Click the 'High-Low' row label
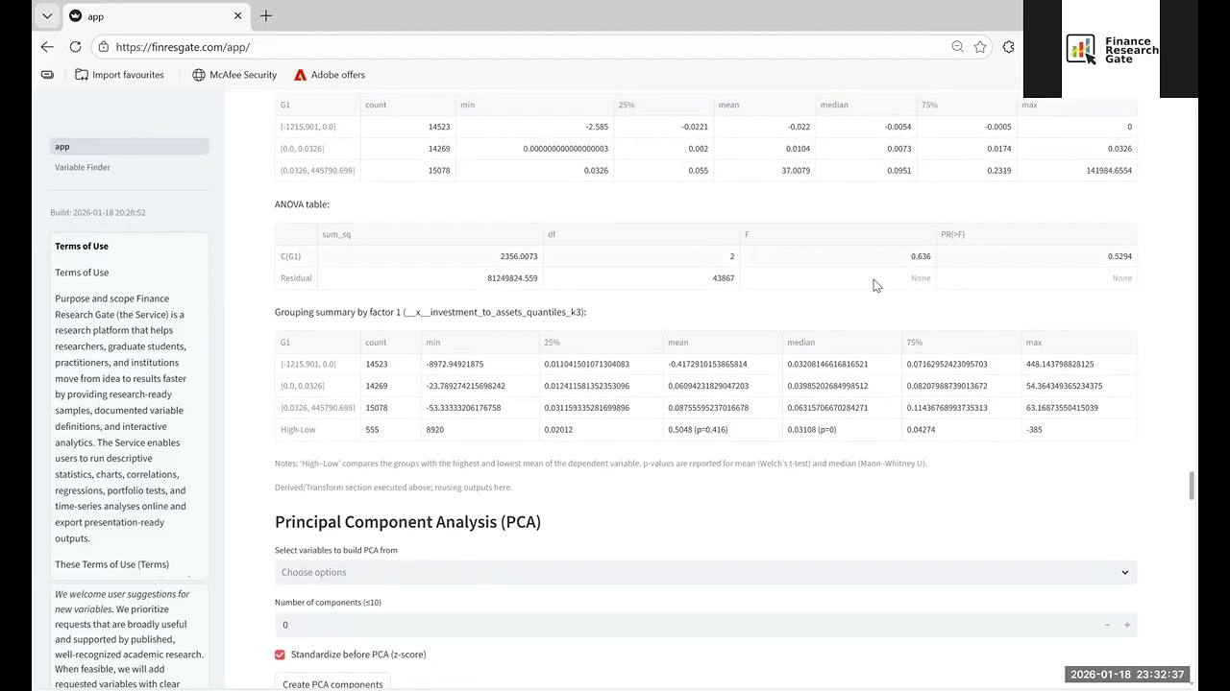 point(298,430)
